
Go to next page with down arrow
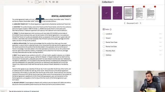pyautogui.click(x=32, y=2)
